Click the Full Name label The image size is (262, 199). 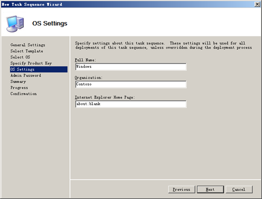pyautogui.click(x=85, y=60)
